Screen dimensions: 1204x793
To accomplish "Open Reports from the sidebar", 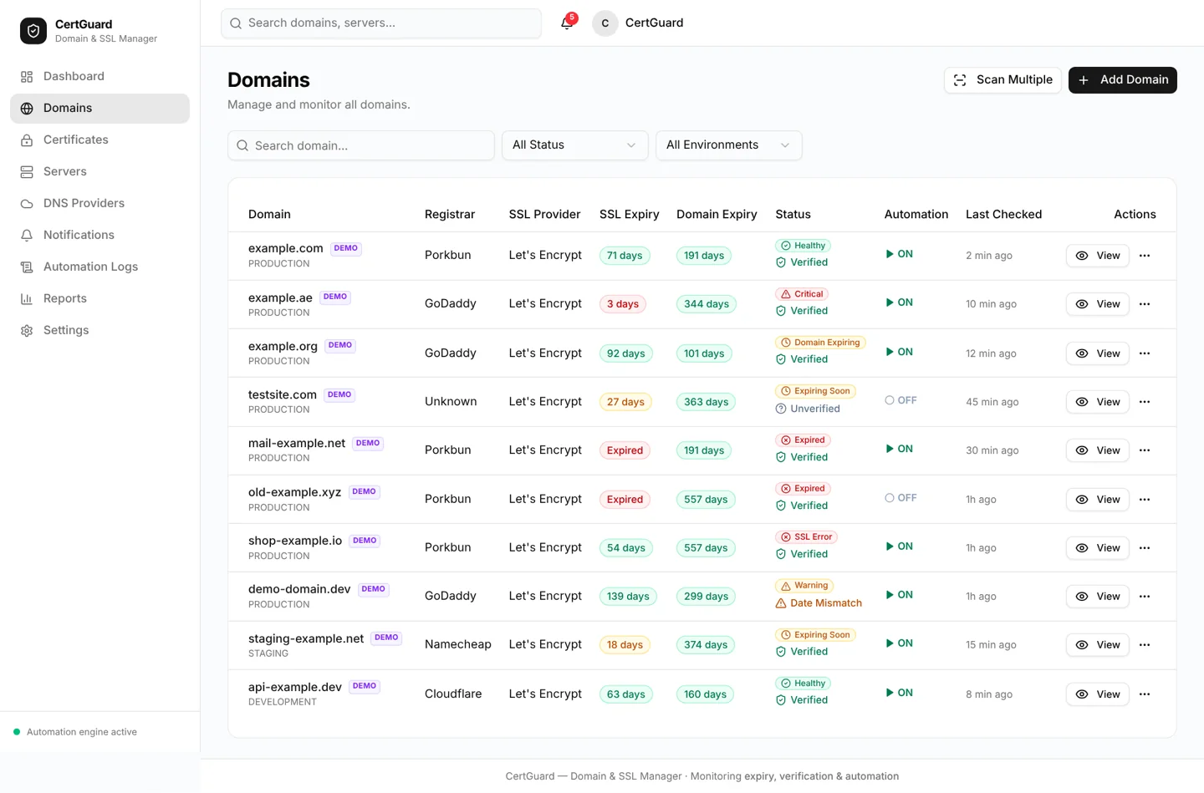I will point(99,299).
